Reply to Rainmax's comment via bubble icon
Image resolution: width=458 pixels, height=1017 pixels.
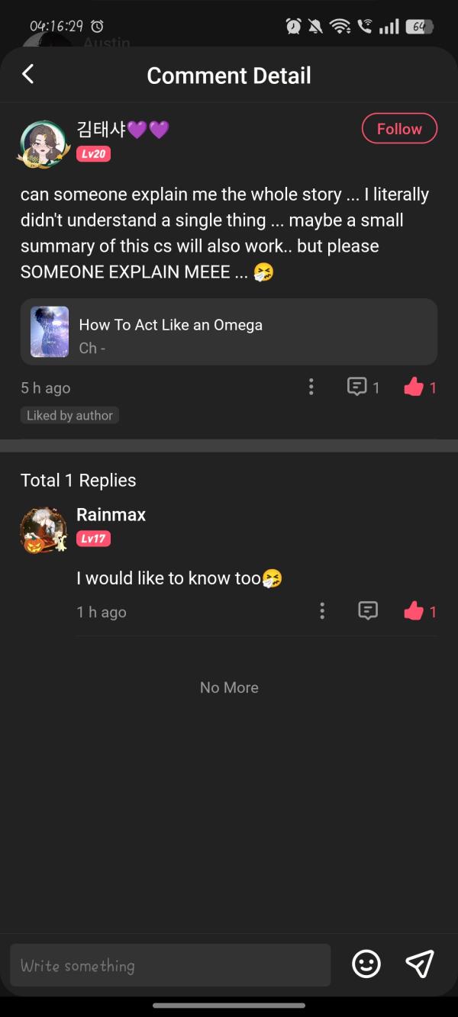pyautogui.click(x=368, y=611)
